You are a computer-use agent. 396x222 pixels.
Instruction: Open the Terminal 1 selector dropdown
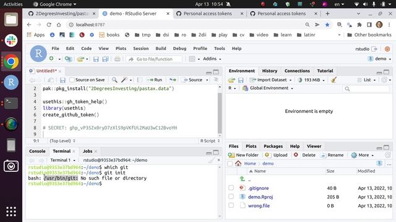(x=63, y=160)
